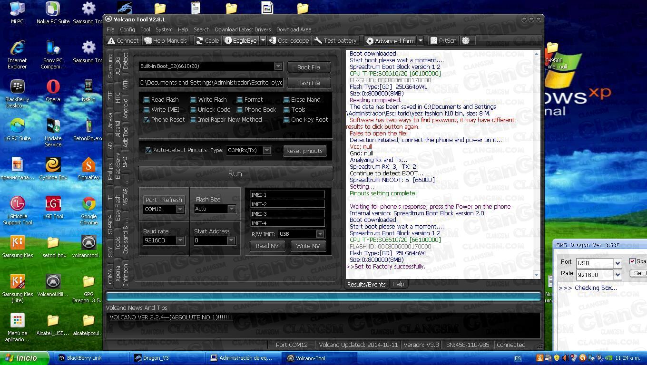Click the log panel scrollbar down arrow
Viewport: 647px width, 365px height.
(537, 275)
